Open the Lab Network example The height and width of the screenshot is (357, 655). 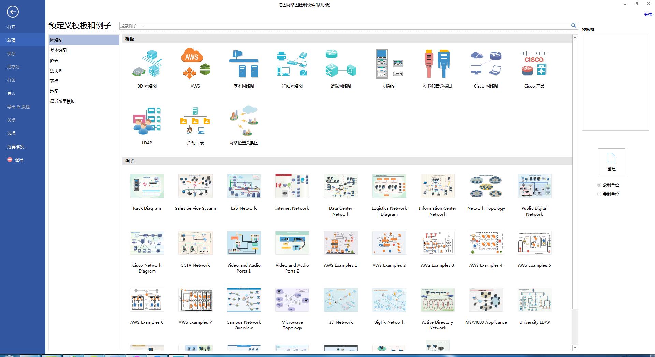pyautogui.click(x=244, y=186)
